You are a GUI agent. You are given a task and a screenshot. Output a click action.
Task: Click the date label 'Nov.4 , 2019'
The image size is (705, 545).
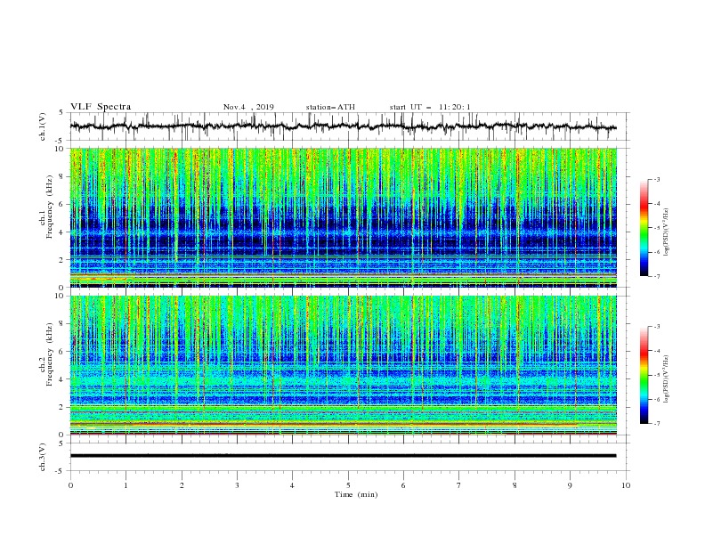(x=248, y=107)
